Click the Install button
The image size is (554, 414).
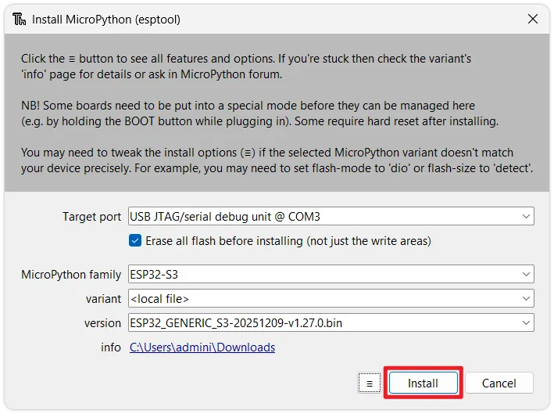(423, 383)
